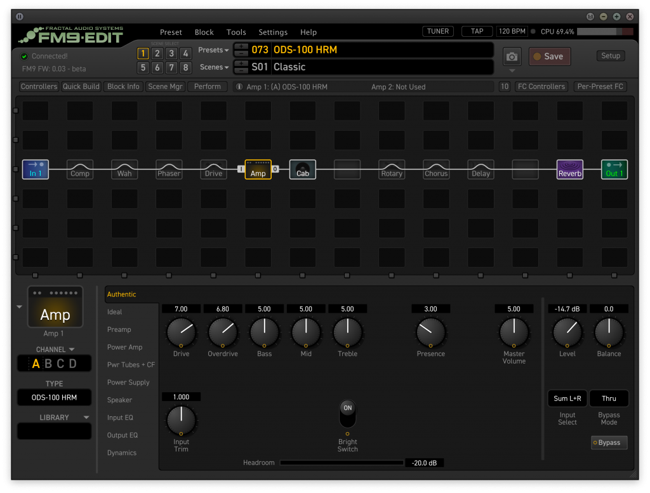Click the Save button
This screenshot has width=650, height=493.
(549, 56)
